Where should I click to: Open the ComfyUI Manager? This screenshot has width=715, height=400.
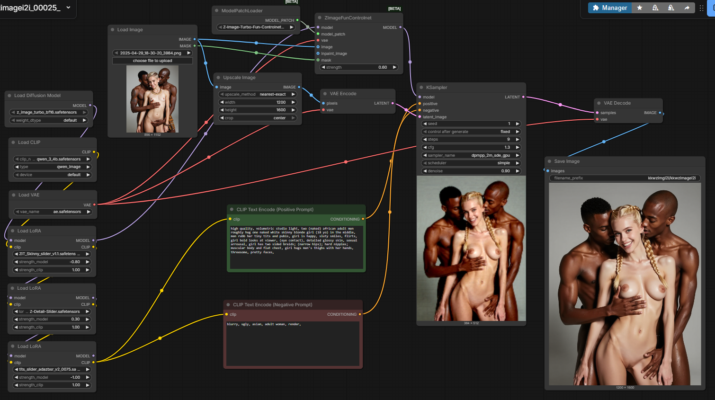[x=610, y=8]
